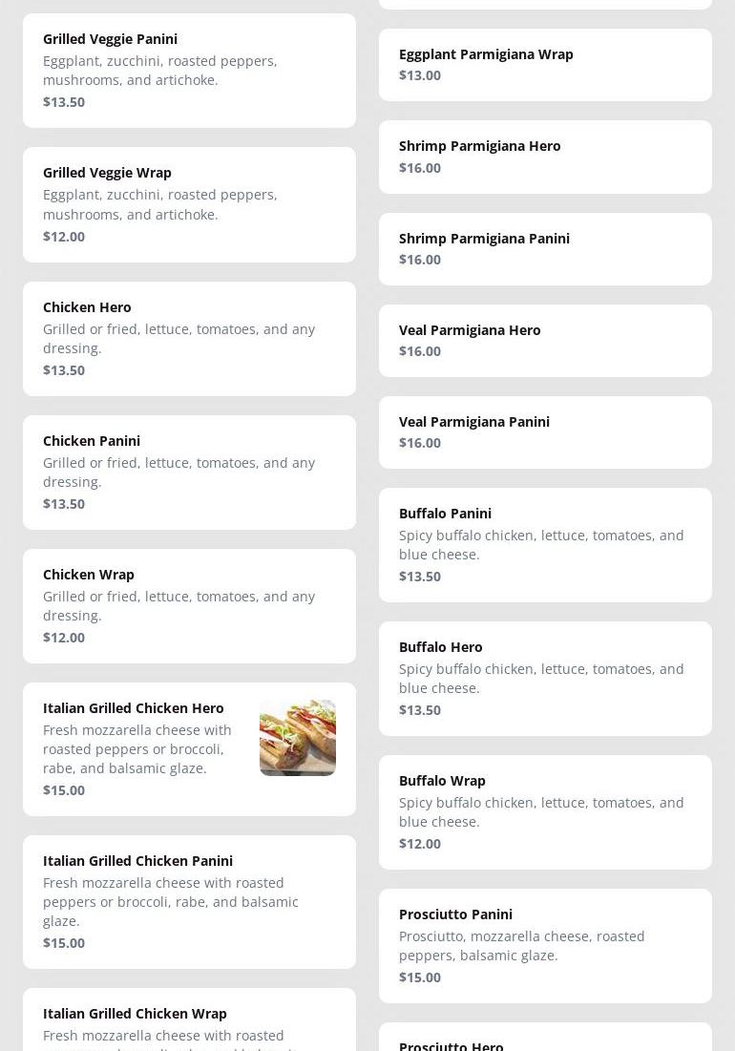Choose the Veal Parmigiana Panini card
This screenshot has height=1051, width=735.
(x=545, y=431)
